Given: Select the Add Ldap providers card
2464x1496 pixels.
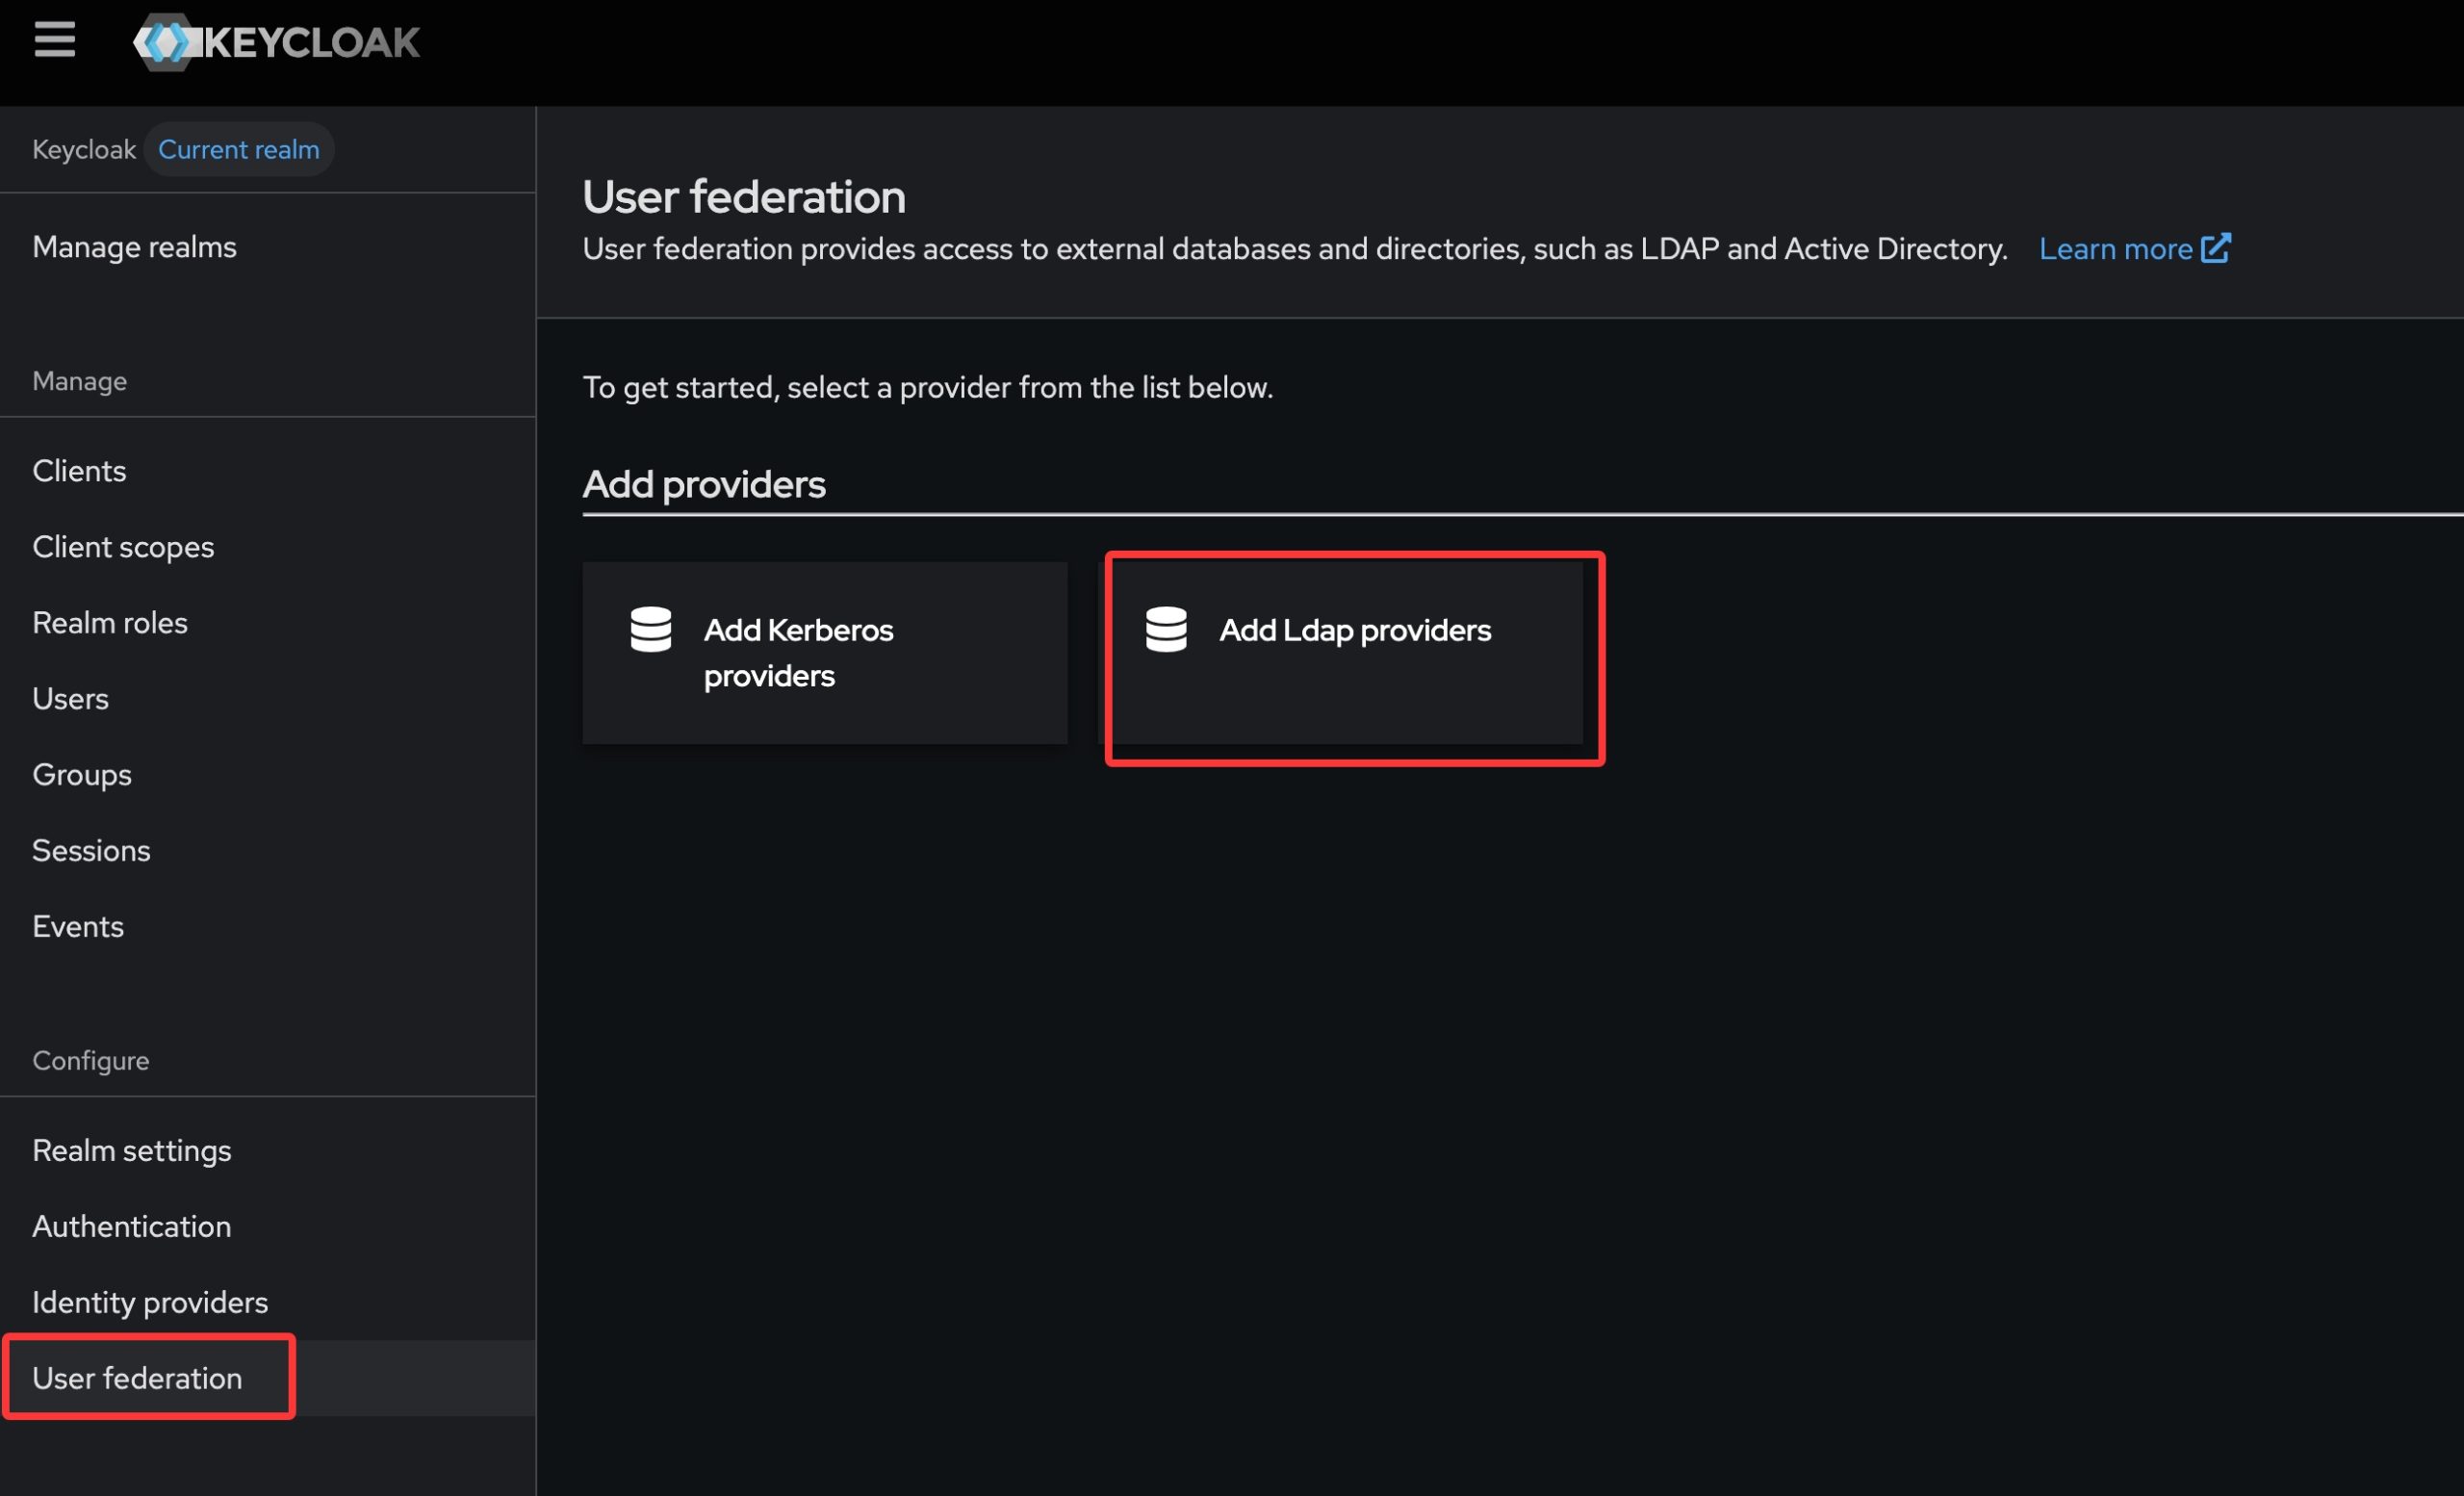Looking at the screenshot, I should (1340, 652).
